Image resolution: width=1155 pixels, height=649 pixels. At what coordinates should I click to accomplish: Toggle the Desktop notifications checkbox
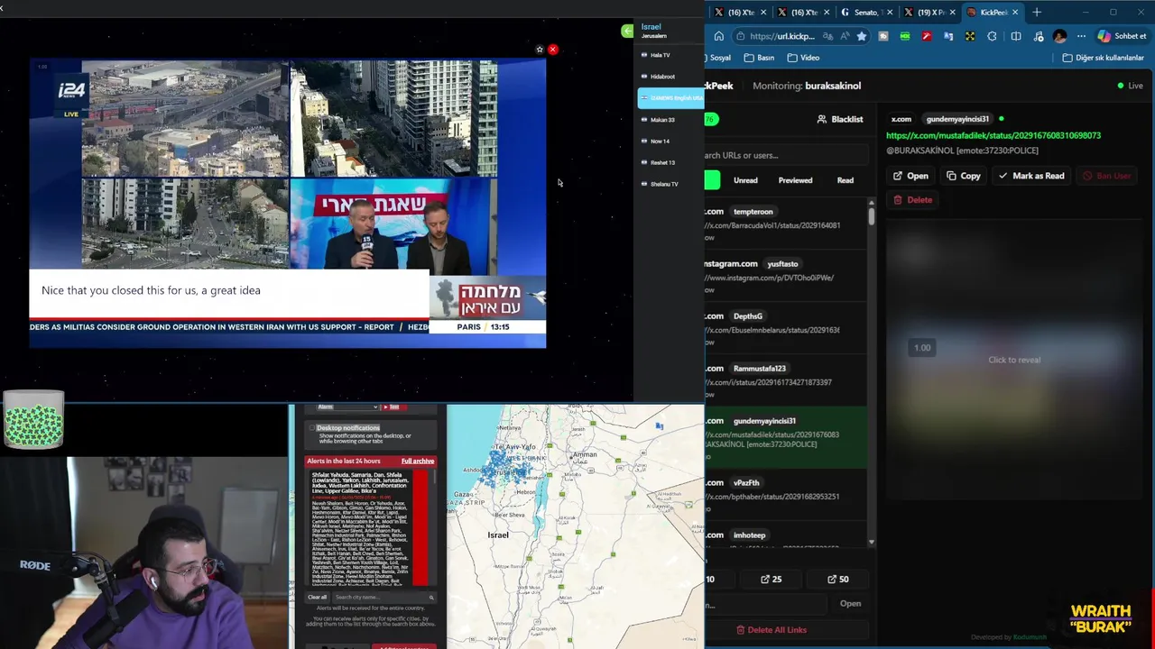click(x=313, y=428)
